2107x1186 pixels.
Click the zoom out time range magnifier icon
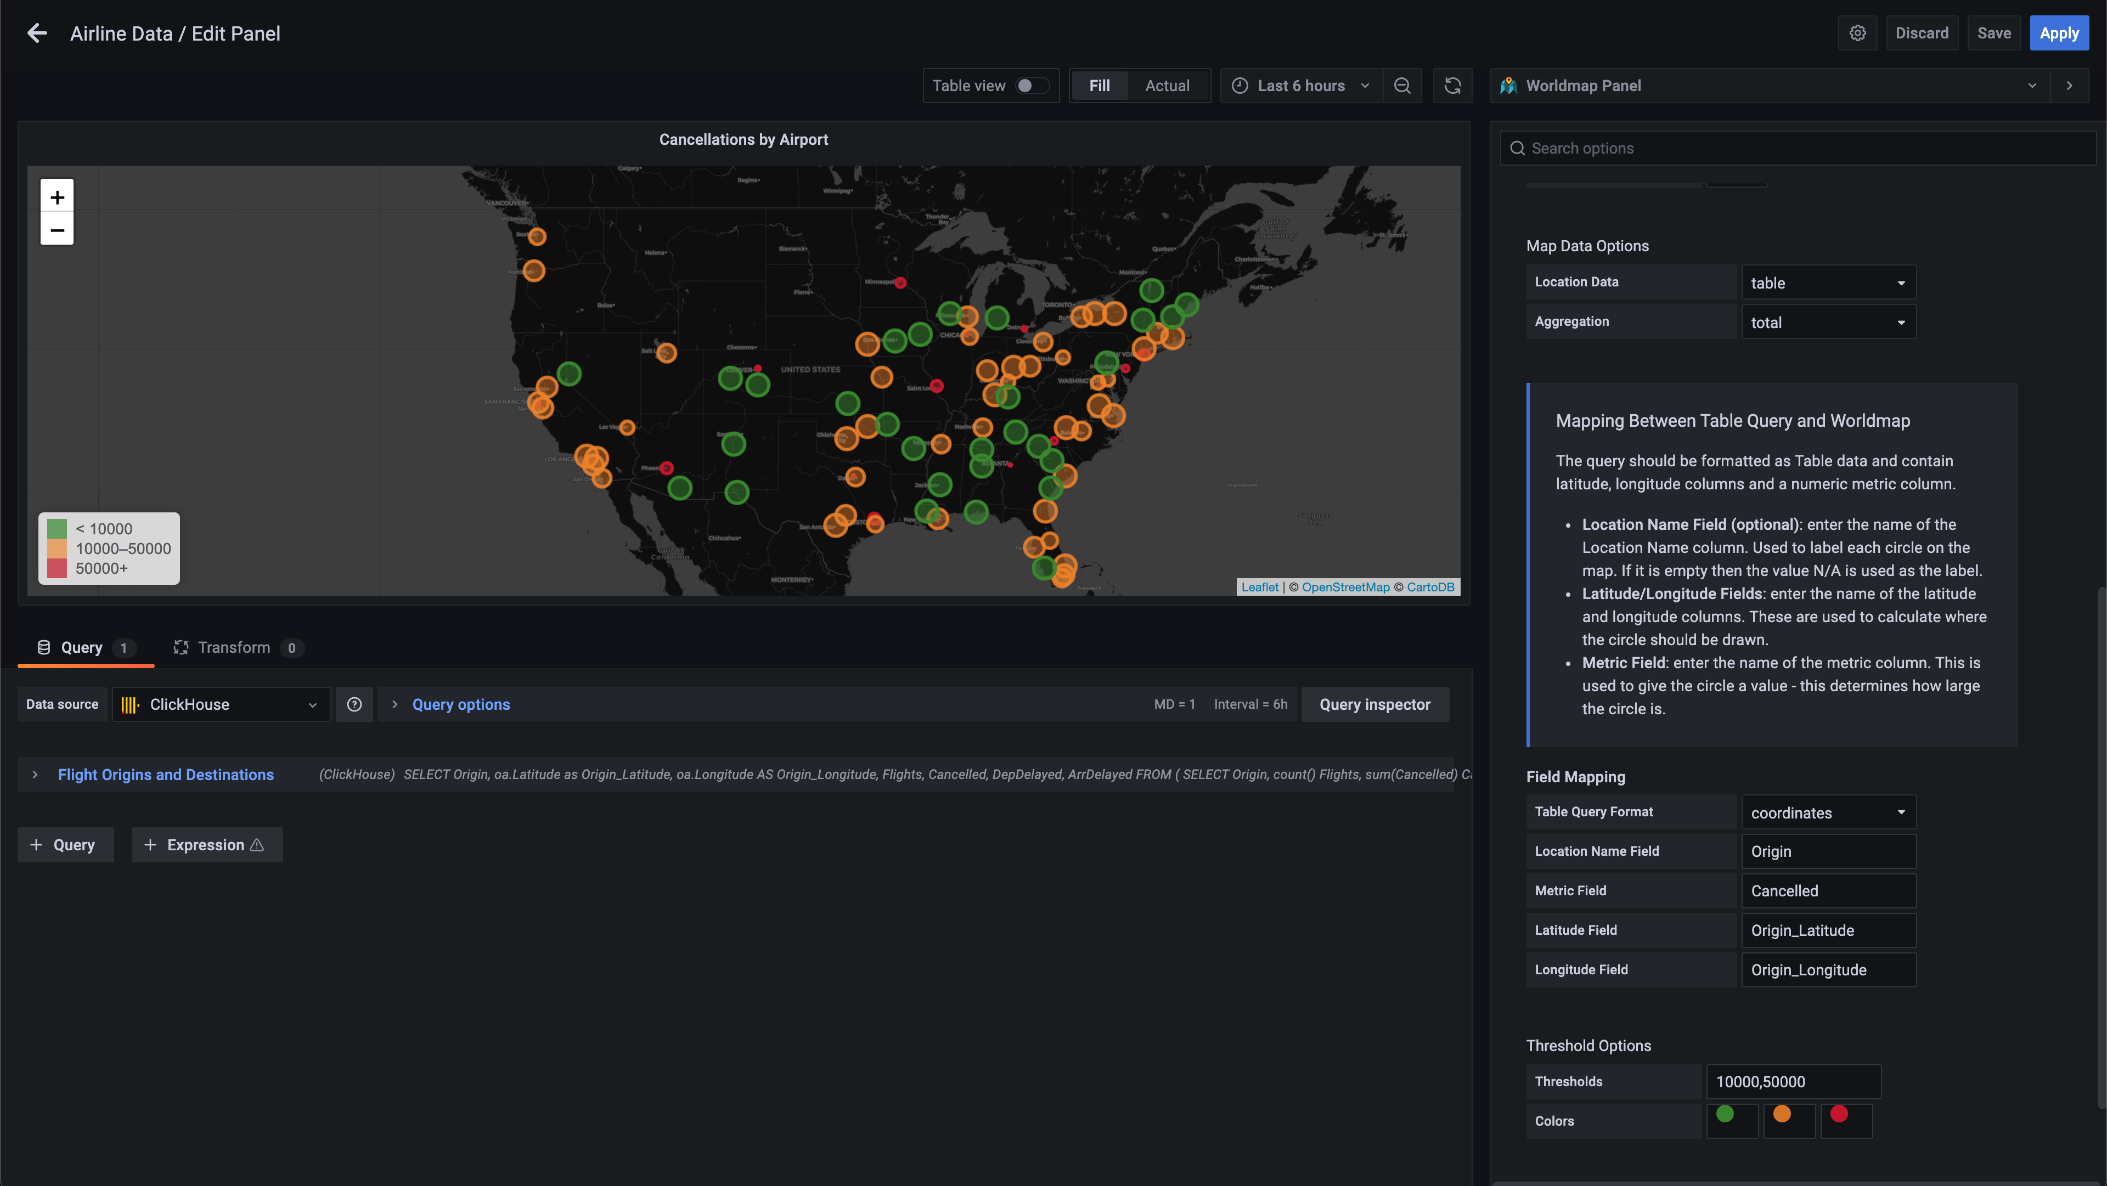tap(1402, 85)
